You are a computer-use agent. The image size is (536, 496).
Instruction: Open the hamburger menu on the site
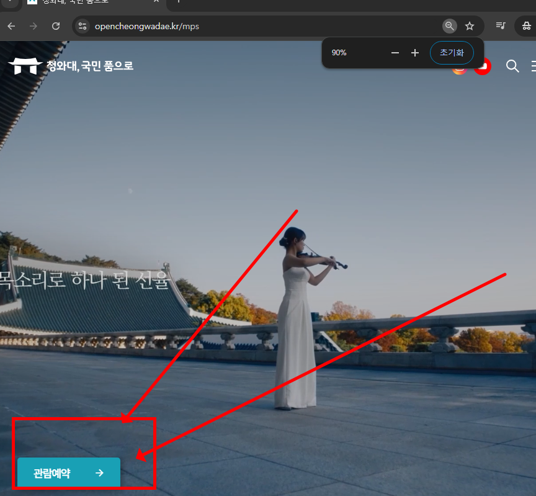pyautogui.click(x=534, y=66)
